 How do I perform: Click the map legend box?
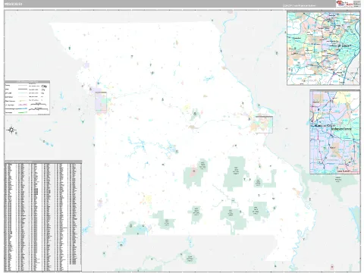coord(27,98)
